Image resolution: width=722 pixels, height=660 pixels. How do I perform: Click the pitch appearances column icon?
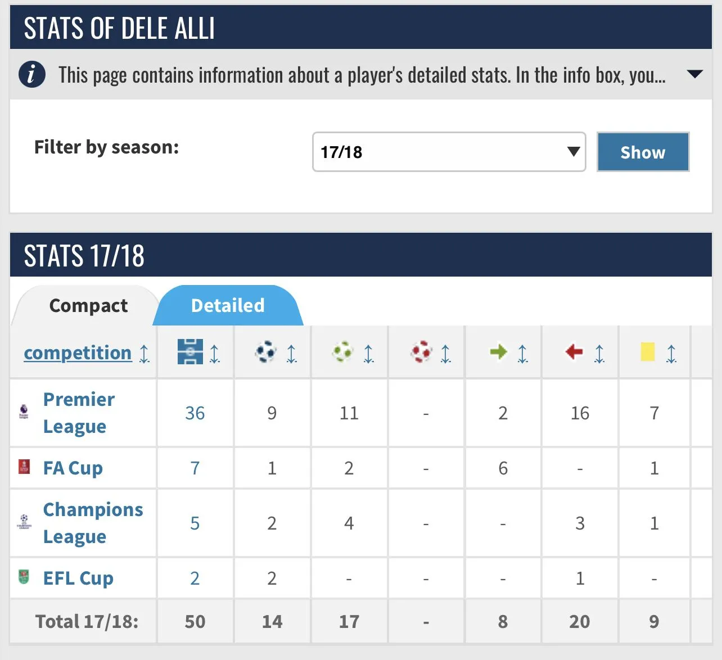point(190,352)
